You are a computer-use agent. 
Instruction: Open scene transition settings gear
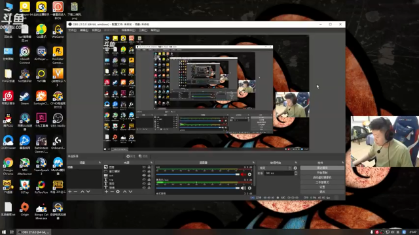[295, 168]
